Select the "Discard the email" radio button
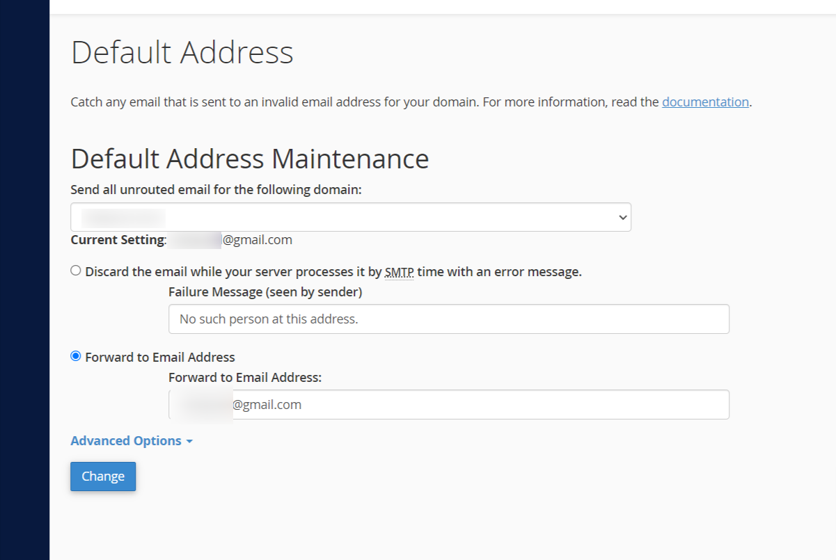This screenshot has height=560, width=836. pos(75,270)
